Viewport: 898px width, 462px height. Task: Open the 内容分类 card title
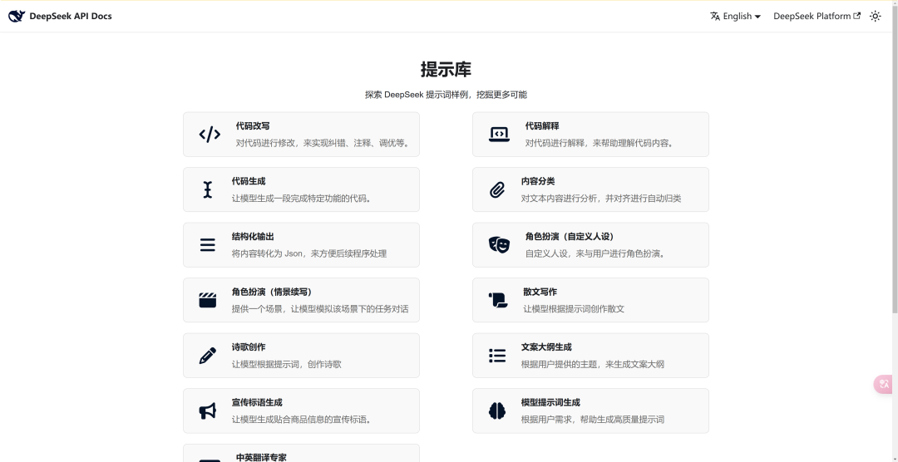[538, 181]
